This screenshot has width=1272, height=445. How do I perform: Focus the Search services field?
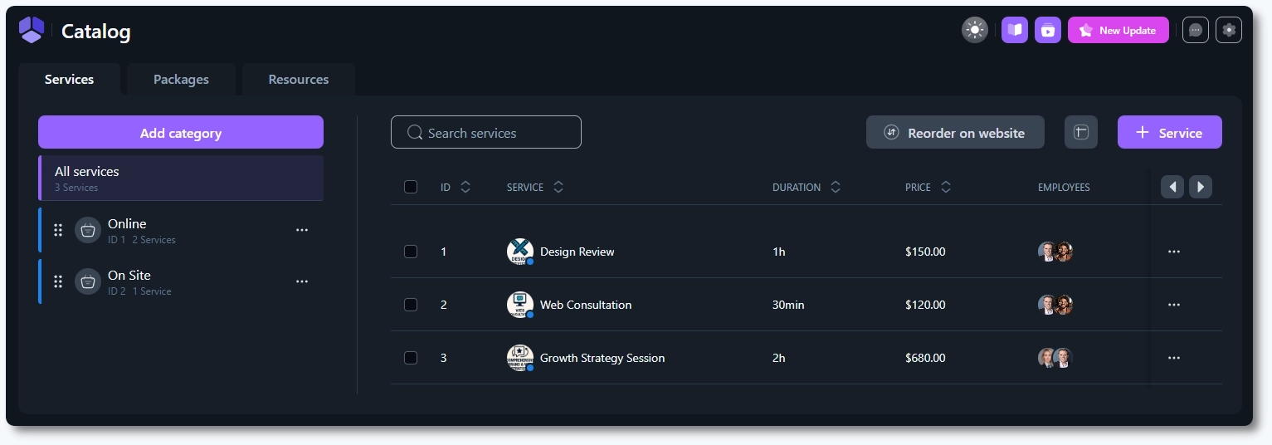pyautogui.click(x=486, y=133)
